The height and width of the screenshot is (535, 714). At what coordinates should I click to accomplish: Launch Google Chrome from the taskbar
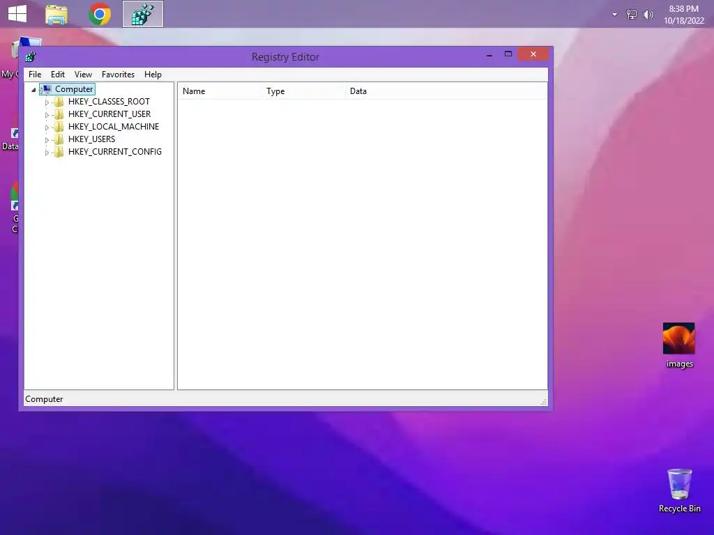(x=100, y=14)
